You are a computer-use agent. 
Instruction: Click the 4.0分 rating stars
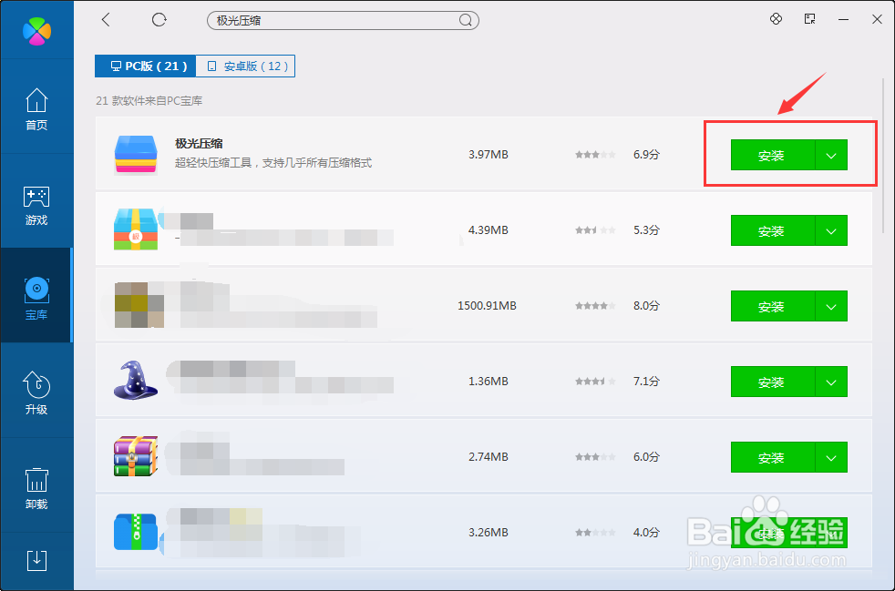pos(595,532)
